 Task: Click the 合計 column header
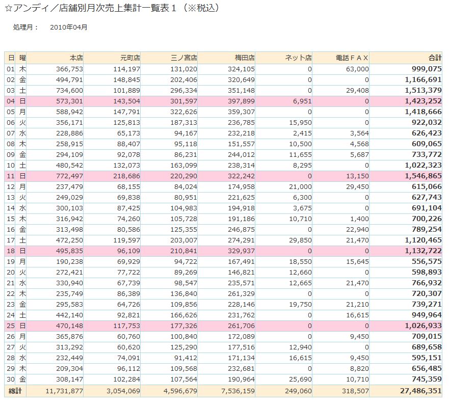coord(435,58)
